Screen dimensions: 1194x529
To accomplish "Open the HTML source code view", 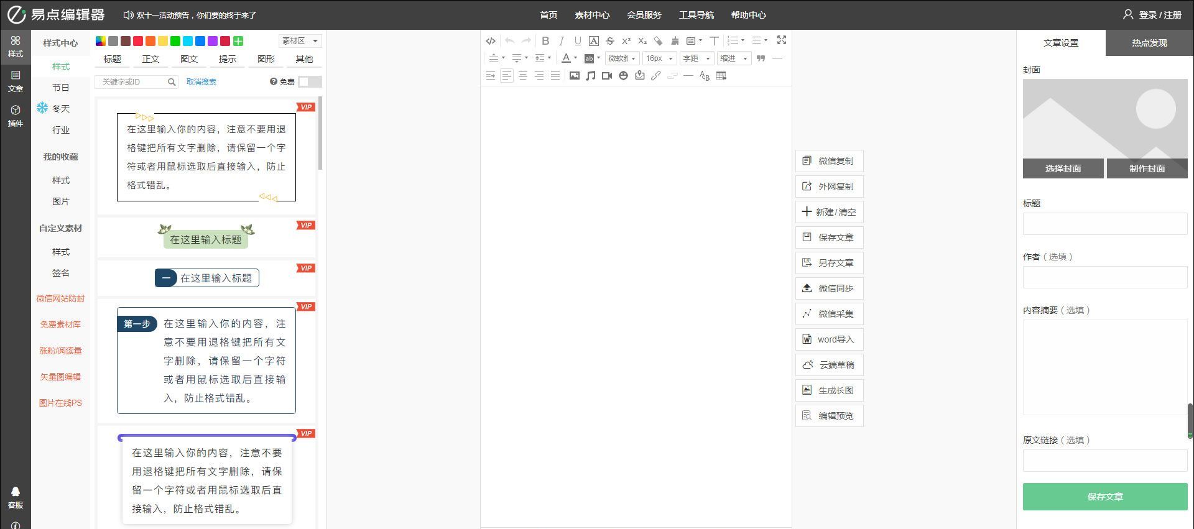I will [x=491, y=41].
